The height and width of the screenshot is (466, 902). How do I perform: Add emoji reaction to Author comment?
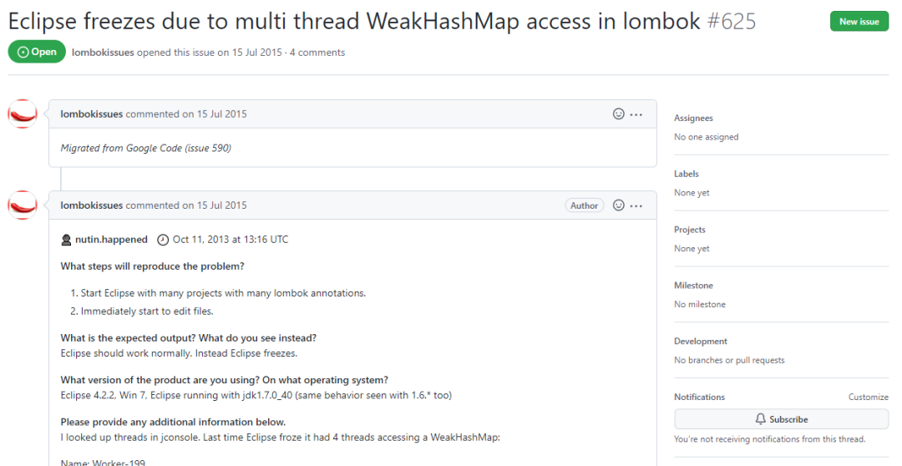pos(618,205)
